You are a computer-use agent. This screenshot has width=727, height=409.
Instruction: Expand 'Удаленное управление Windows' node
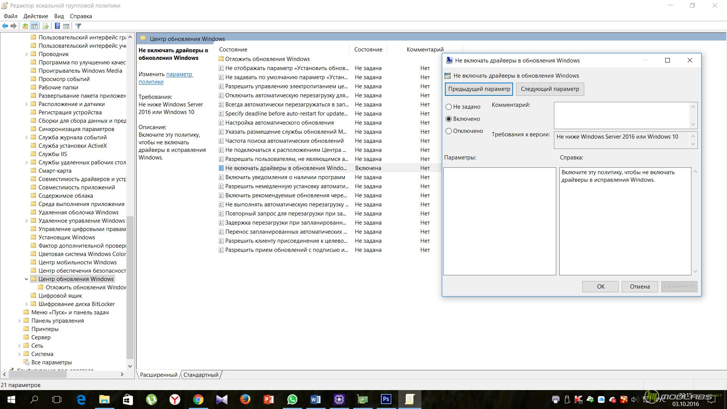26,221
